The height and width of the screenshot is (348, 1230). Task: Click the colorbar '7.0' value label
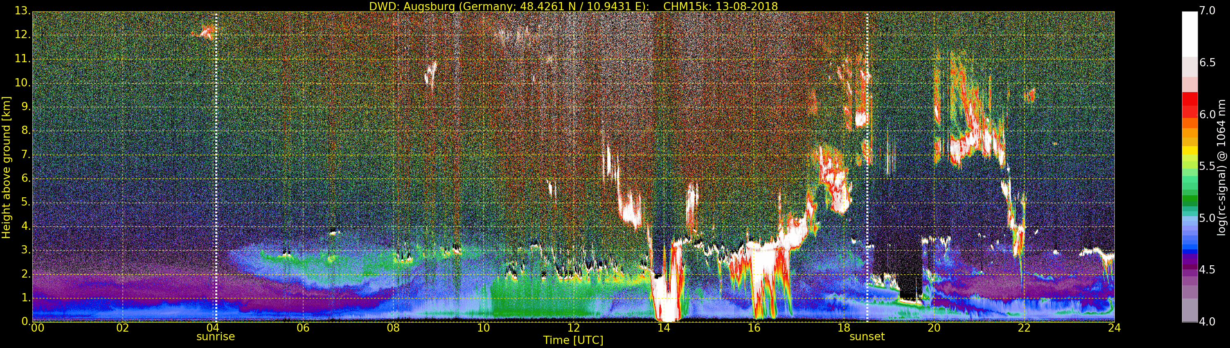click(x=1207, y=11)
